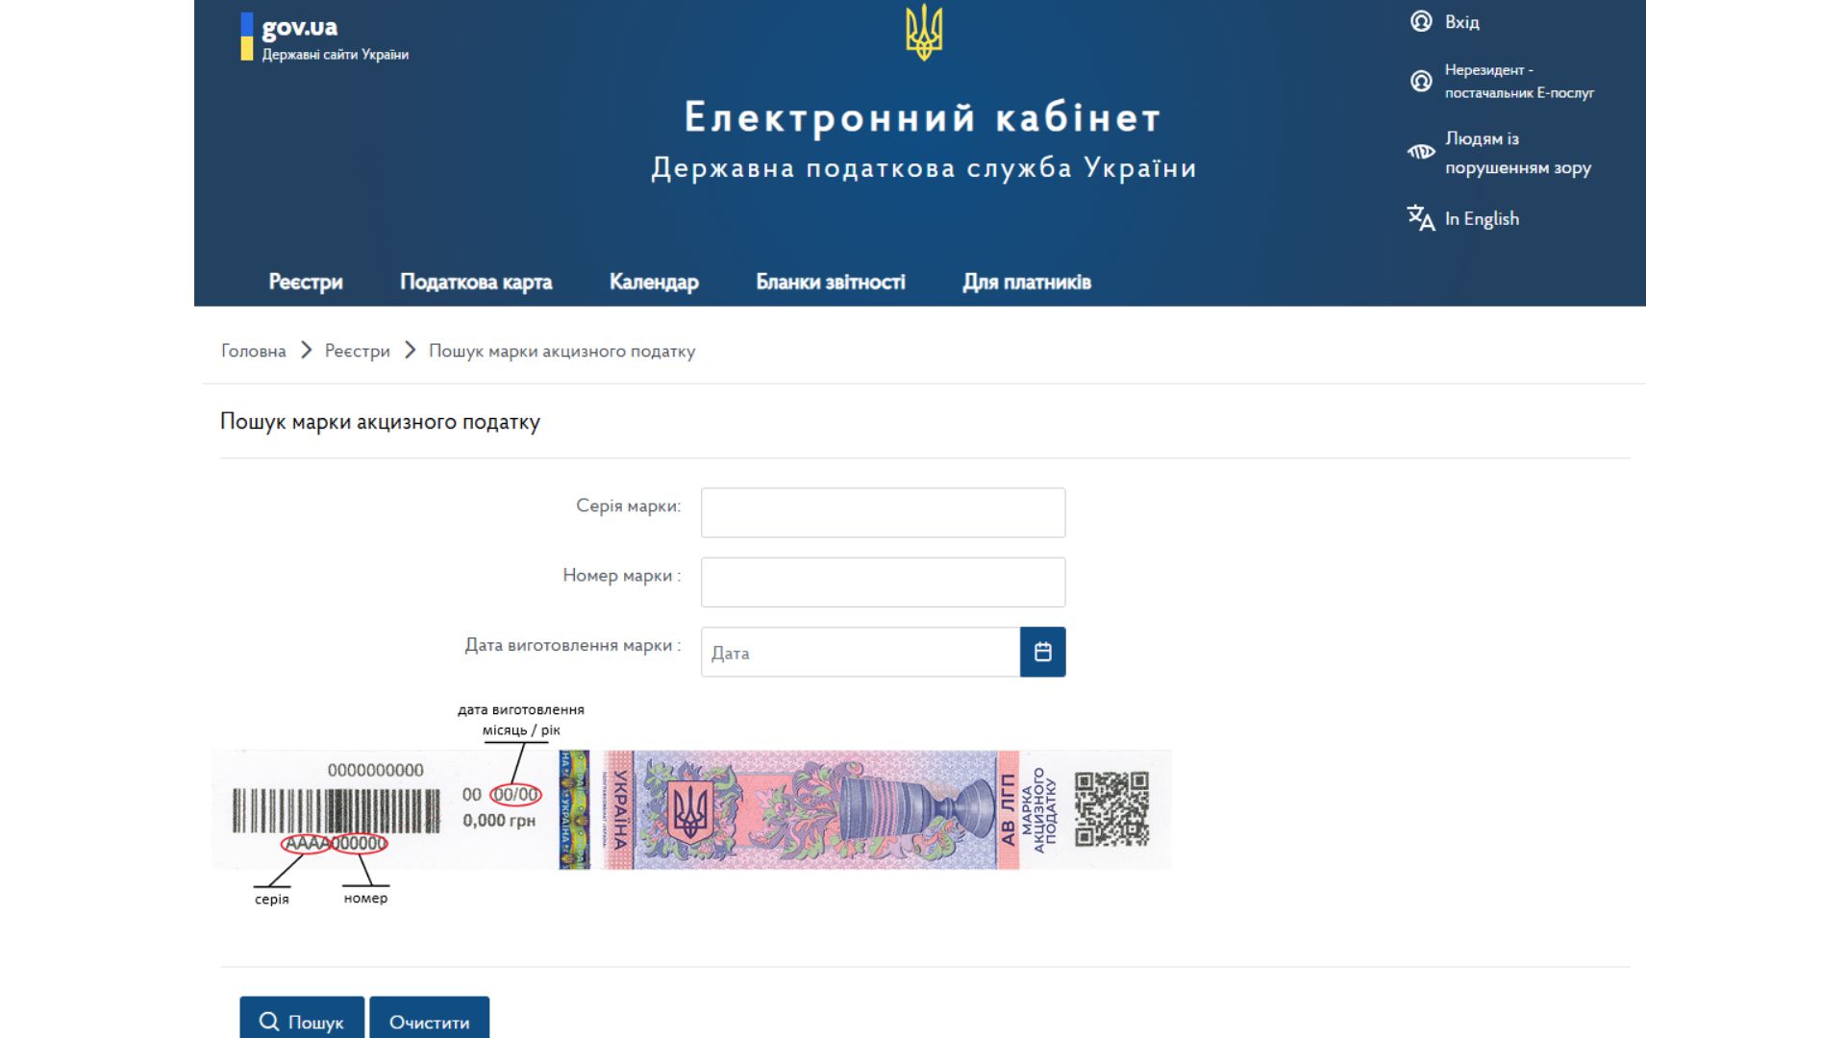Open the Для платників menu
Screen dimensions: 1846x1038
(x=1027, y=282)
